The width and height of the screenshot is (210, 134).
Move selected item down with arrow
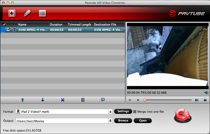pos(43,100)
